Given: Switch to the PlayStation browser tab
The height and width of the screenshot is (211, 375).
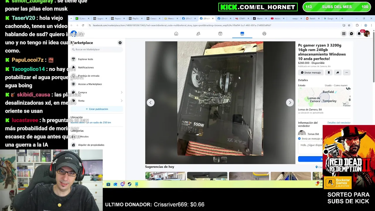Looking at the screenshot, I should pos(135,18).
